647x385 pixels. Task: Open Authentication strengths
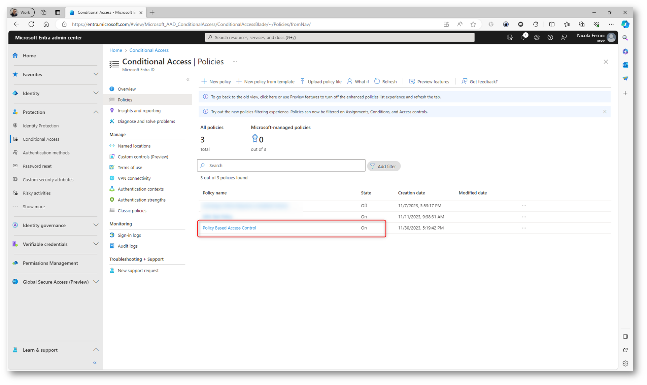click(x=141, y=200)
